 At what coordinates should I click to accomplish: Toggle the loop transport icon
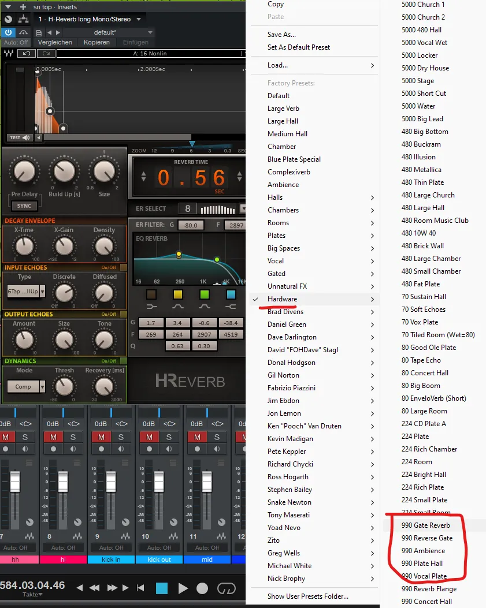click(x=227, y=588)
